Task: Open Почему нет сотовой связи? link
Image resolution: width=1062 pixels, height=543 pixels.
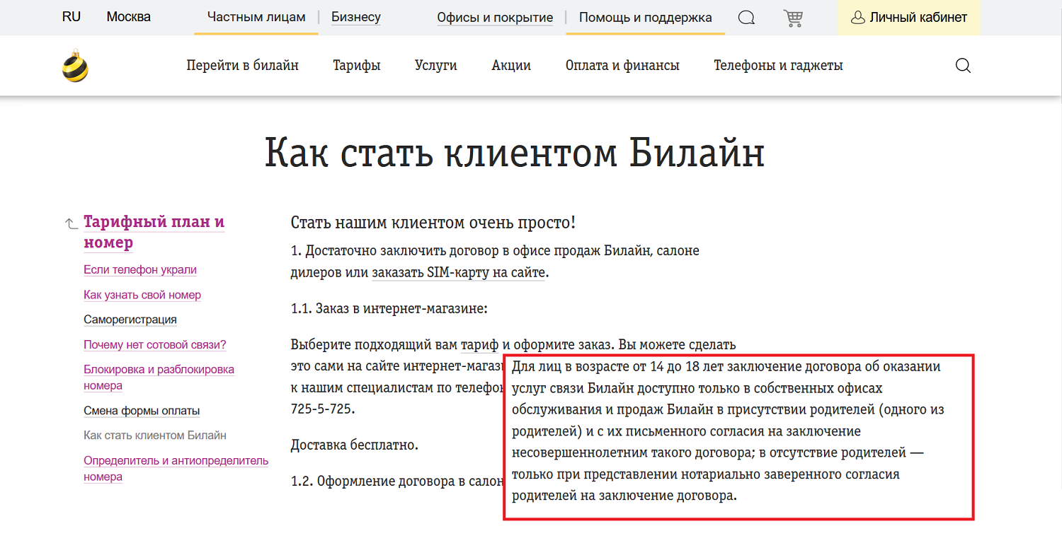Action: point(155,345)
